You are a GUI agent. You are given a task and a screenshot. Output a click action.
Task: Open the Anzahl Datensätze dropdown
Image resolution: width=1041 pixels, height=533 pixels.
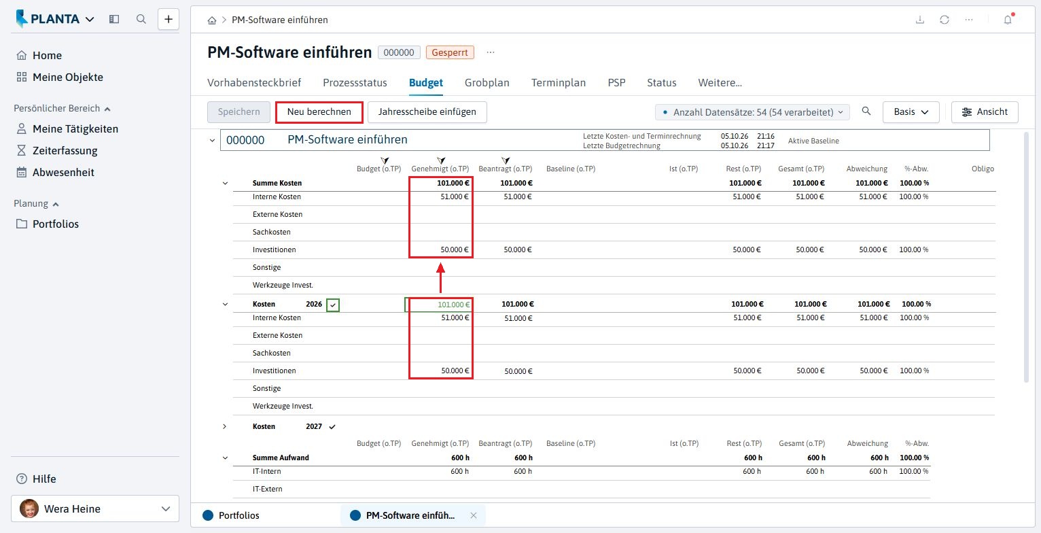752,112
